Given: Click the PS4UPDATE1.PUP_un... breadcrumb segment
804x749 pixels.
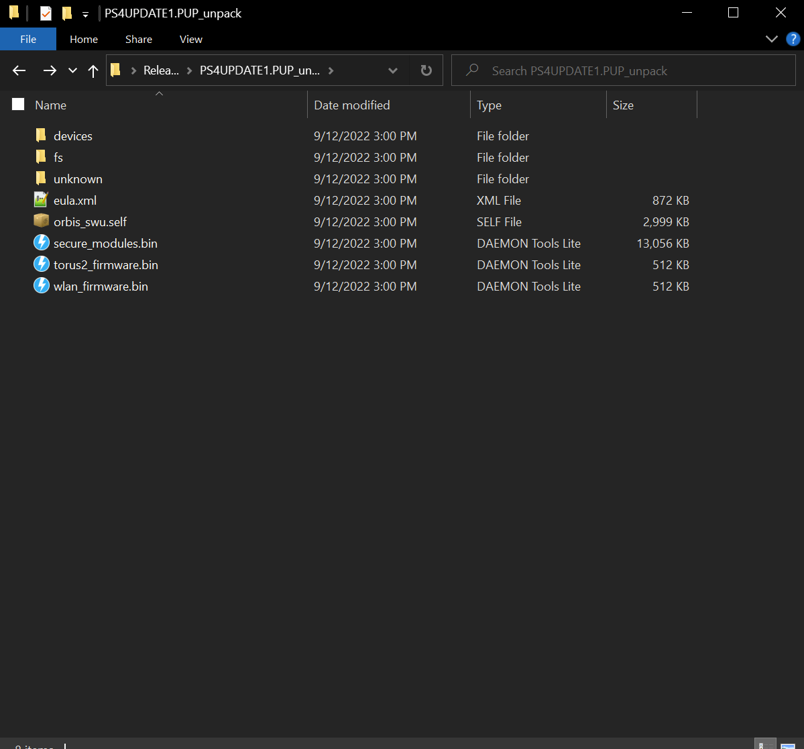Looking at the screenshot, I should coord(260,70).
